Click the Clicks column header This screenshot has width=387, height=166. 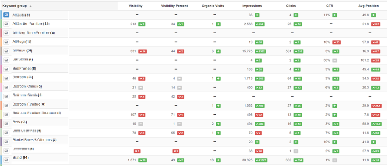coord(291,6)
